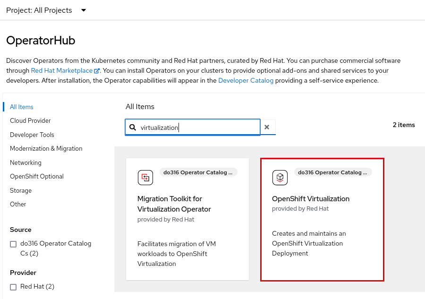Select the All Items category

22,107
